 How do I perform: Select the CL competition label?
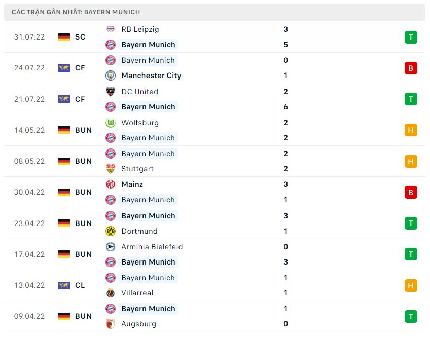[x=80, y=285]
